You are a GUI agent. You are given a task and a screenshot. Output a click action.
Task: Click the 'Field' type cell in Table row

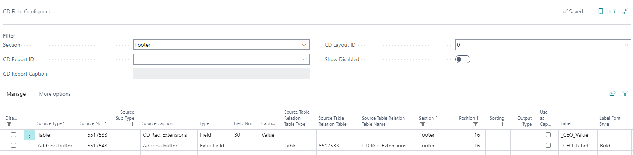click(214, 135)
